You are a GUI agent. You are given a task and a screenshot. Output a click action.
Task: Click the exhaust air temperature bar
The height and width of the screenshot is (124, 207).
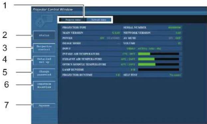[x=158, y=59]
